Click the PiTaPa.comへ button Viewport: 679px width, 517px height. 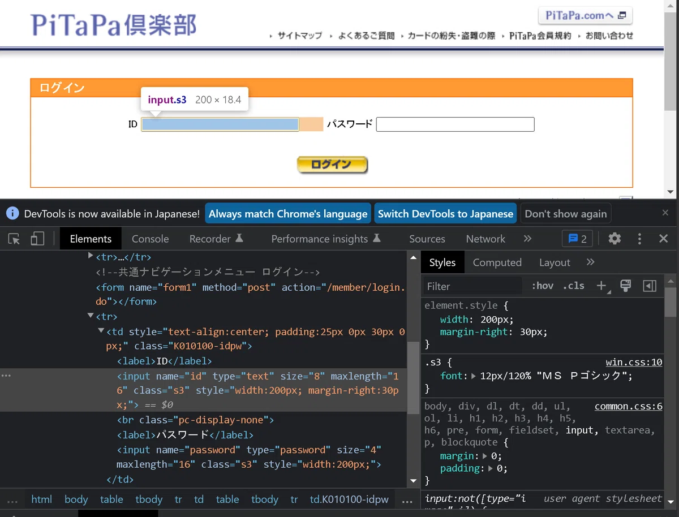point(585,16)
